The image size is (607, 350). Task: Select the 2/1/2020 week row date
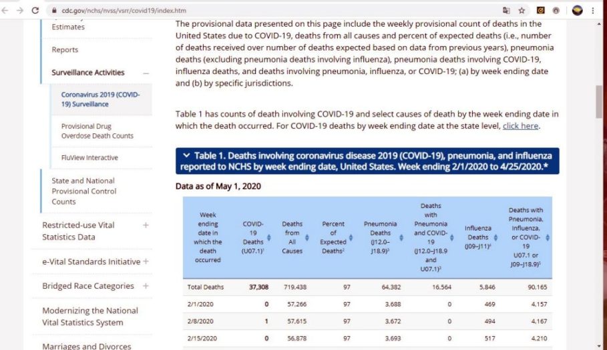pos(200,304)
